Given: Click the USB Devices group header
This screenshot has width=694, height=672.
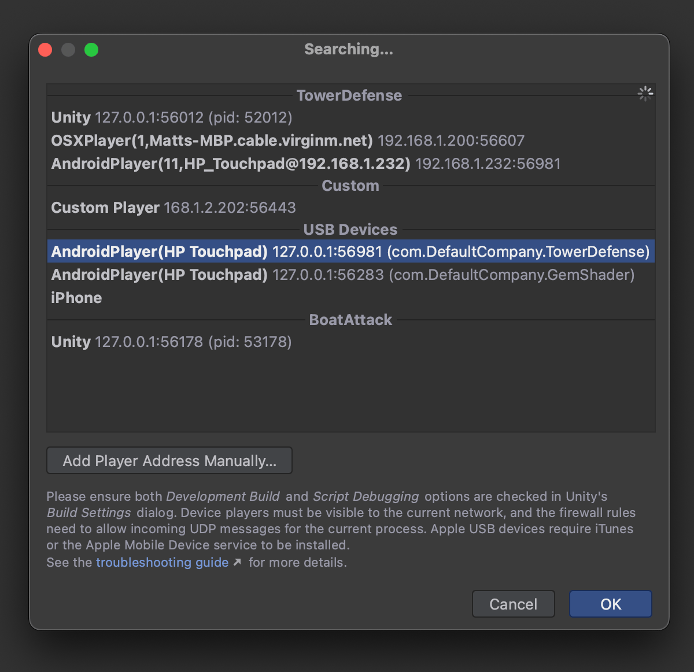Looking at the screenshot, I should pos(350,230).
